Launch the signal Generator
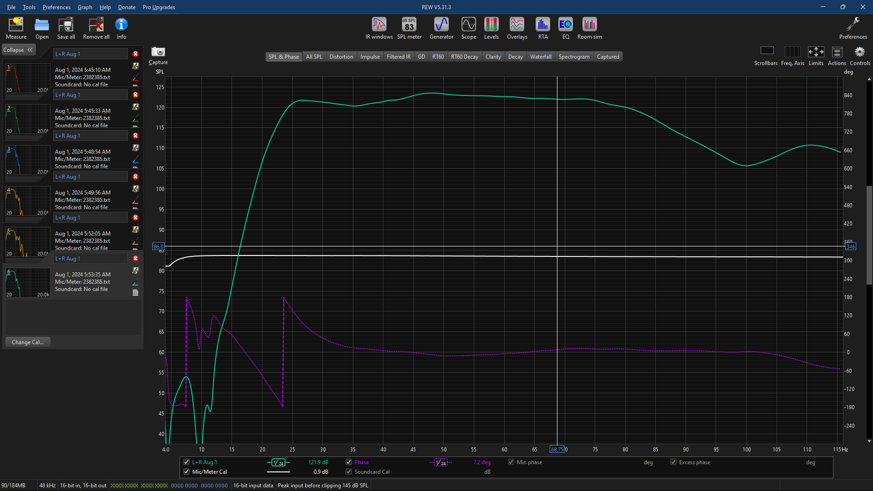This screenshot has height=491, width=873. tap(441, 28)
